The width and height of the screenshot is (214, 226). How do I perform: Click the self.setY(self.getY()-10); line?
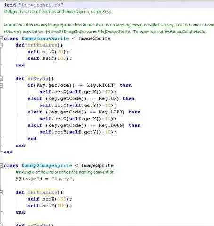78,105
